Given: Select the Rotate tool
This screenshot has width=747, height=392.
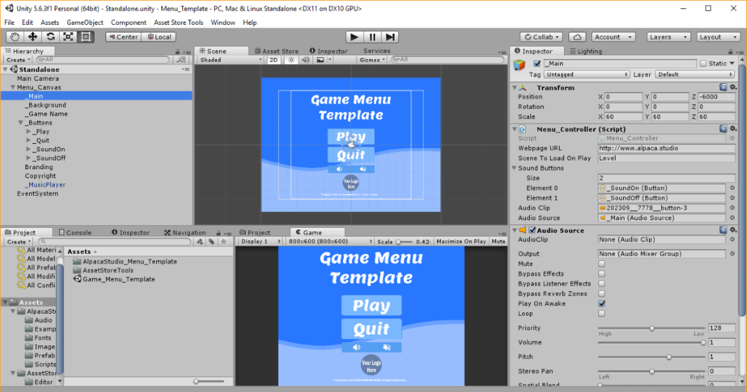Looking at the screenshot, I should (50, 37).
